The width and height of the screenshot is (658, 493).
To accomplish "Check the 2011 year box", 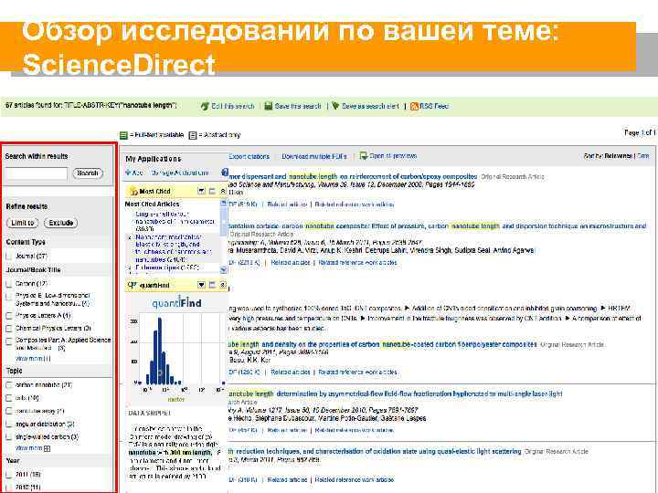I will point(9,475).
